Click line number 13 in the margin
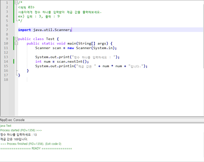The width and height of the screenshot is (204, 162). click(6, 57)
